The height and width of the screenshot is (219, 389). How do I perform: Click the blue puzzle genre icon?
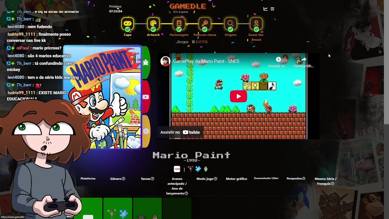coord(198,169)
